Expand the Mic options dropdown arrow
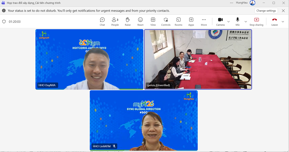 click(246, 22)
